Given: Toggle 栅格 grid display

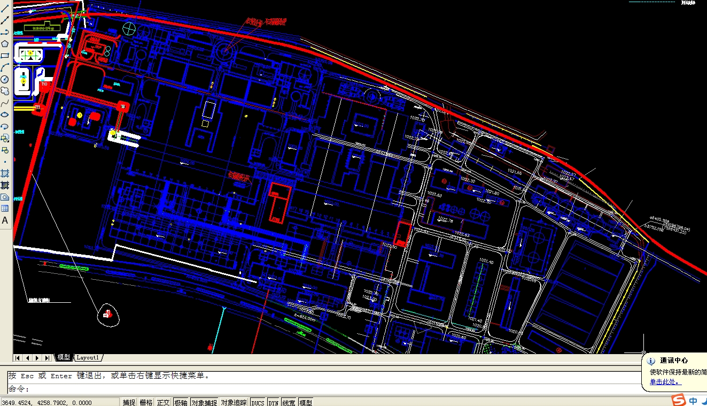Looking at the screenshot, I should (146, 402).
